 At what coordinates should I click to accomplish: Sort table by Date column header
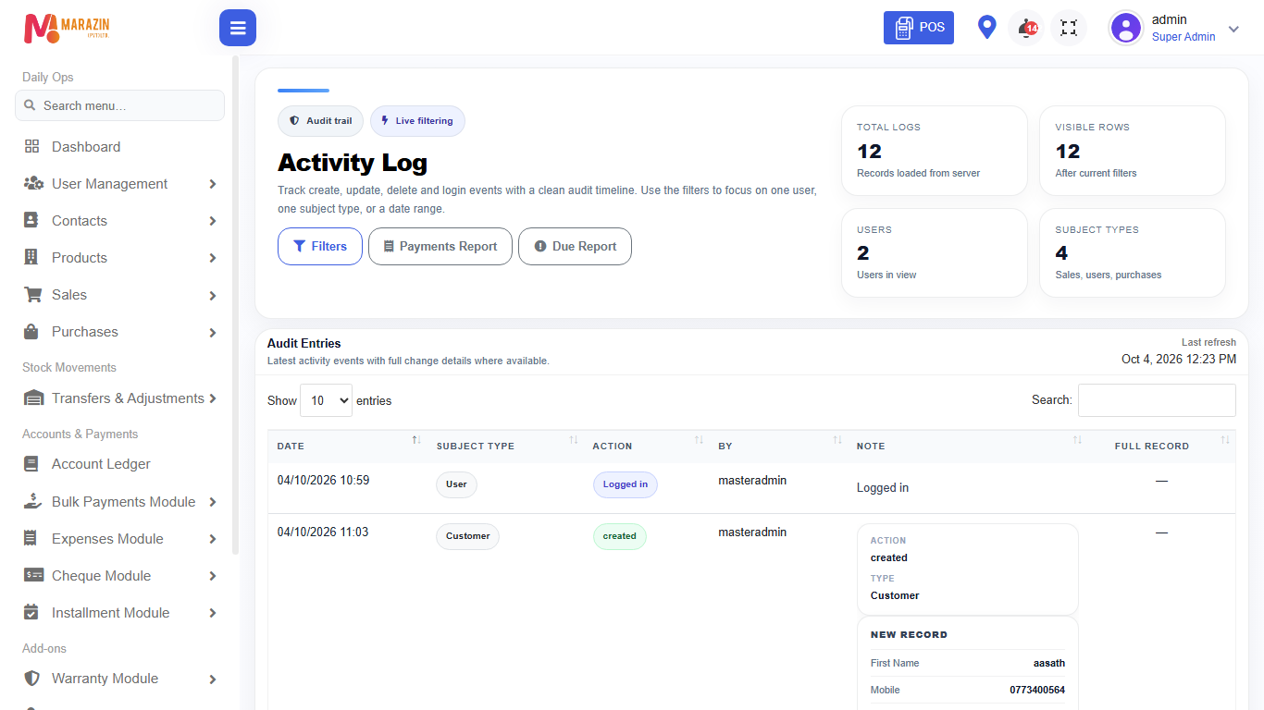pos(347,446)
